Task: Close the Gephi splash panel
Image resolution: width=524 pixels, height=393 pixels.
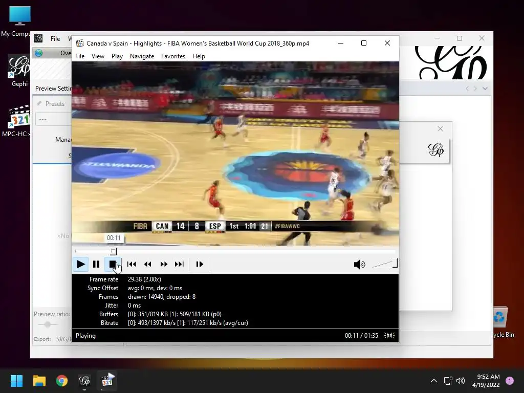Action: (440, 128)
